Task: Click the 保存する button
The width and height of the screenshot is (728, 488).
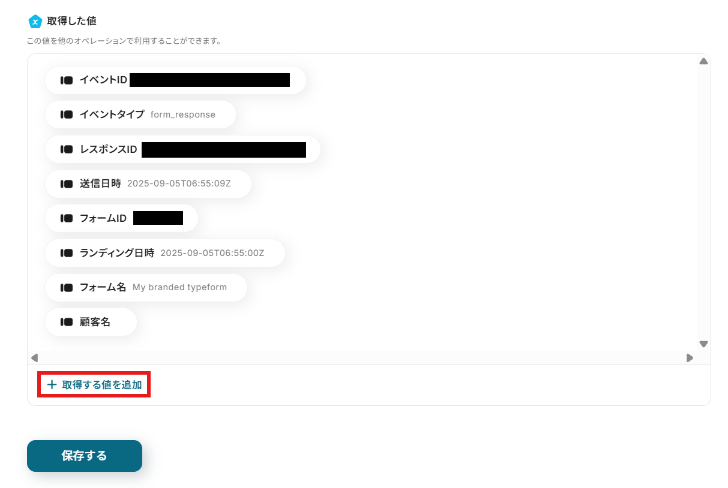Action: [85, 456]
